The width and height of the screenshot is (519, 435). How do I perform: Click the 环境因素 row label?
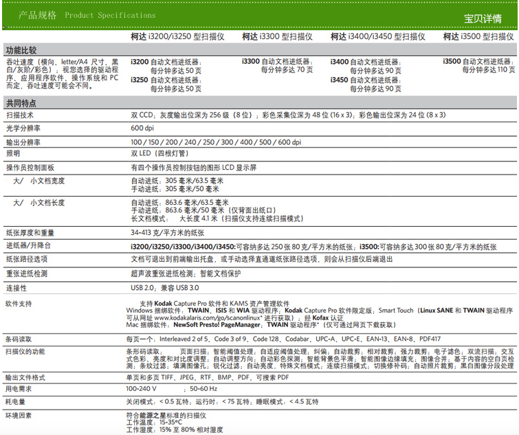[19, 416]
